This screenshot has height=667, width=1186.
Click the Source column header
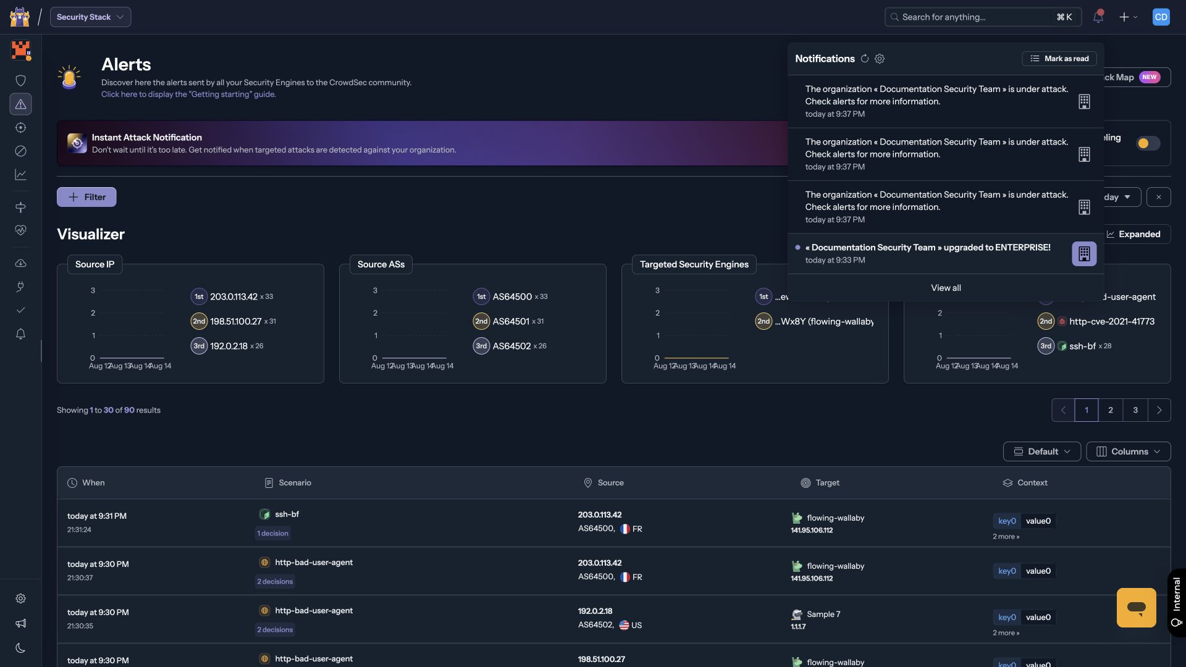tap(604, 483)
